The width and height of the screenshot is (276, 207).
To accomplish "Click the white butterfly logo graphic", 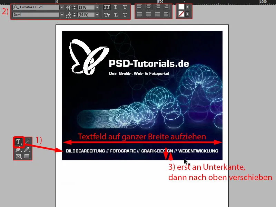I will pyautogui.click(x=89, y=57).
